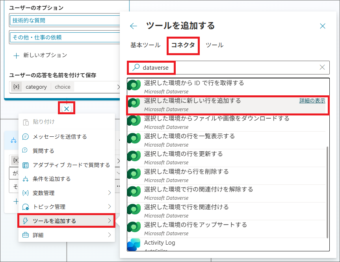
Task: Click the Dataverse icon for 行を関連付ける
Action: pyautogui.click(x=134, y=210)
